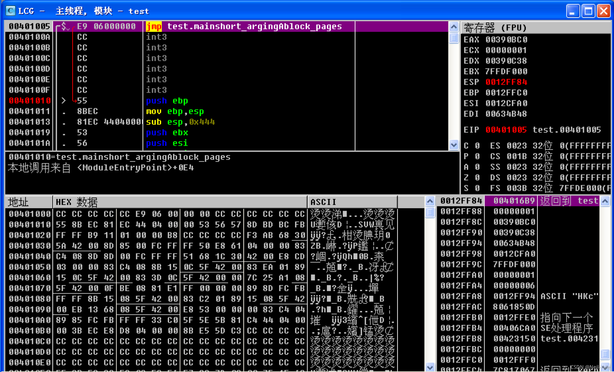Toggle the C flag value
This screenshot has height=372, width=614.
(477, 146)
